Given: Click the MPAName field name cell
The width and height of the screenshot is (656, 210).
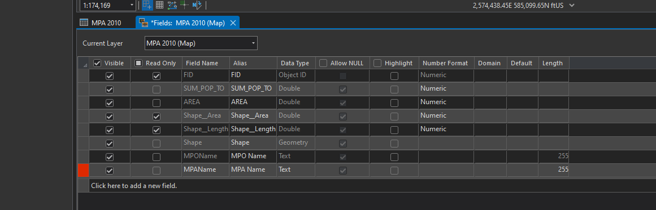Looking at the screenshot, I should point(206,169).
